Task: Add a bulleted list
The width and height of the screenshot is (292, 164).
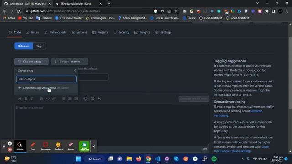Action: pos(64,99)
